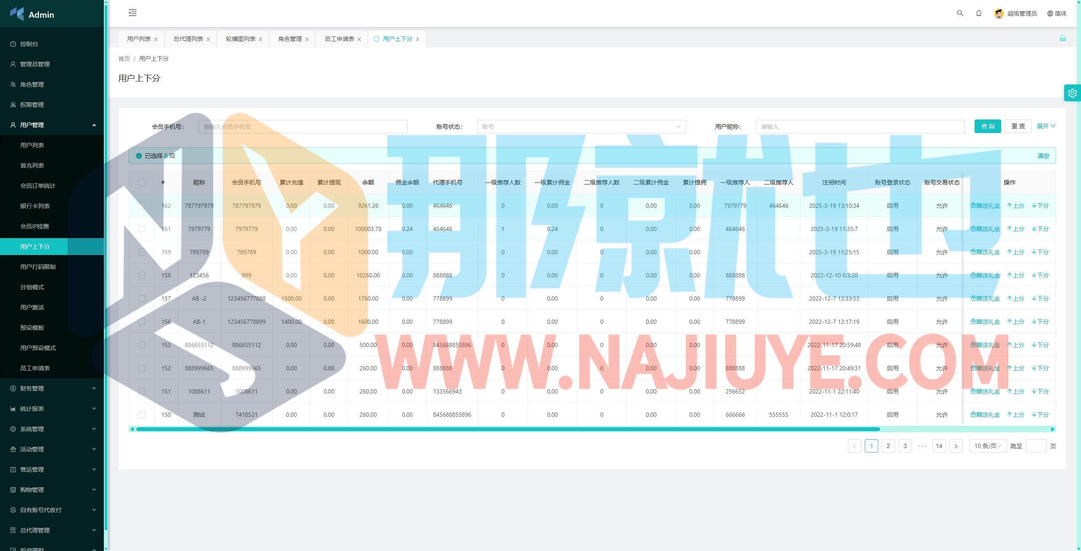The height and width of the screenshot is (551, 1081).
Task: Click the sidebar collapse menu icon
Action: coord(133,13)
